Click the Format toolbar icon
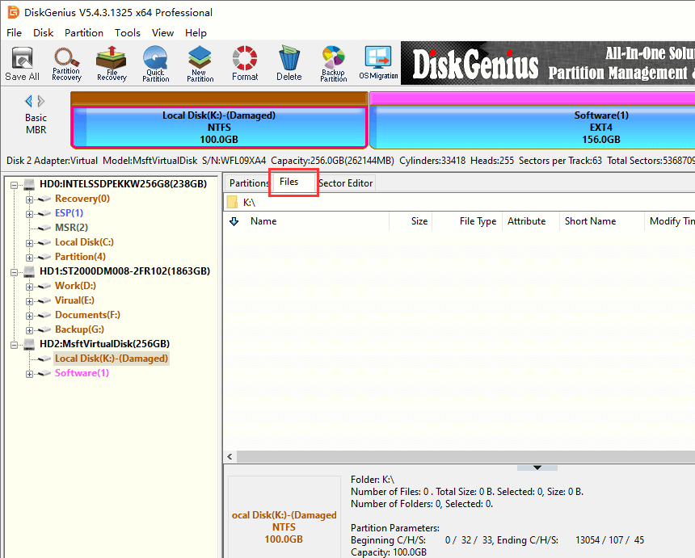695x558 pixels. (245, 64)
